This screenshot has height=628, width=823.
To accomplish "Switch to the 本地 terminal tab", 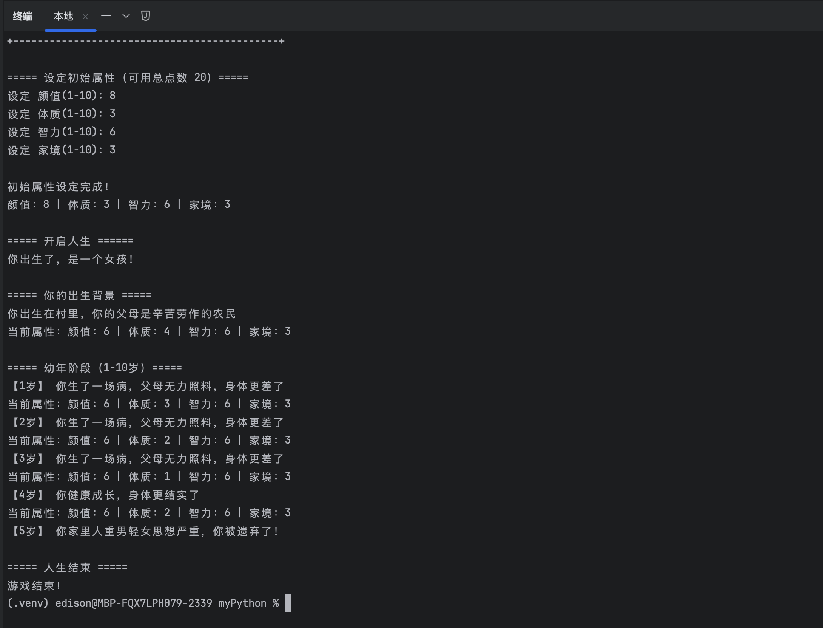I will tap(63, 16).
